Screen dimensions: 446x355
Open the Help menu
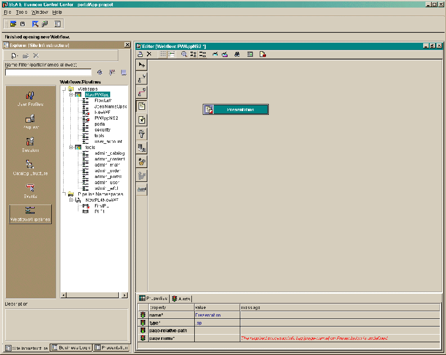pos(57,12)
